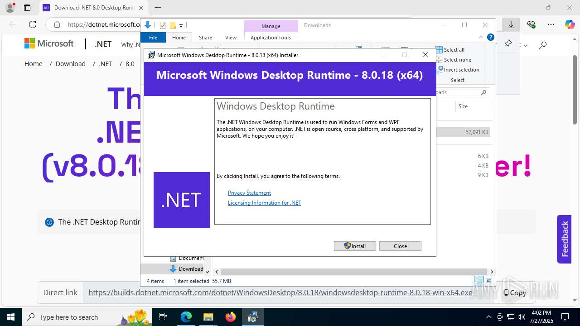Show hidden system tray icons
The height and width of the screenshot is (326, 580).
click(x=488, y=317)
